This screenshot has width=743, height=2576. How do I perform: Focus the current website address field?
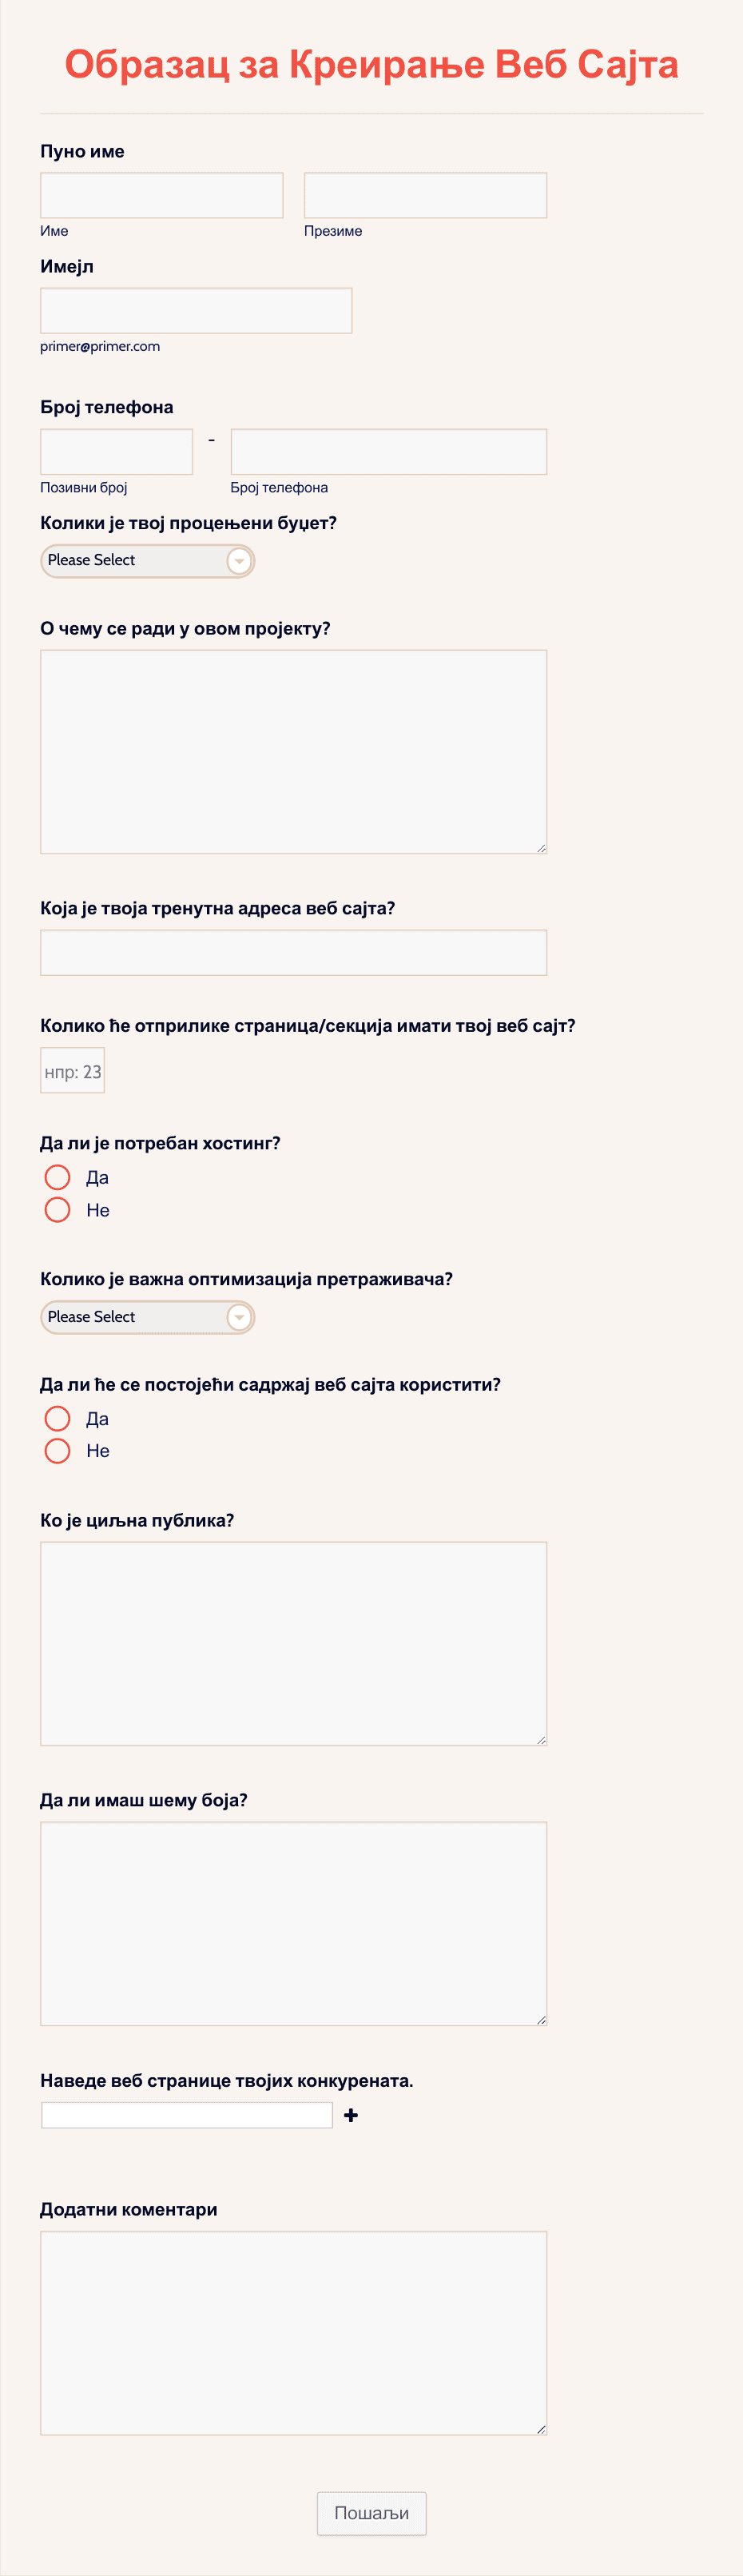point(292,951)
